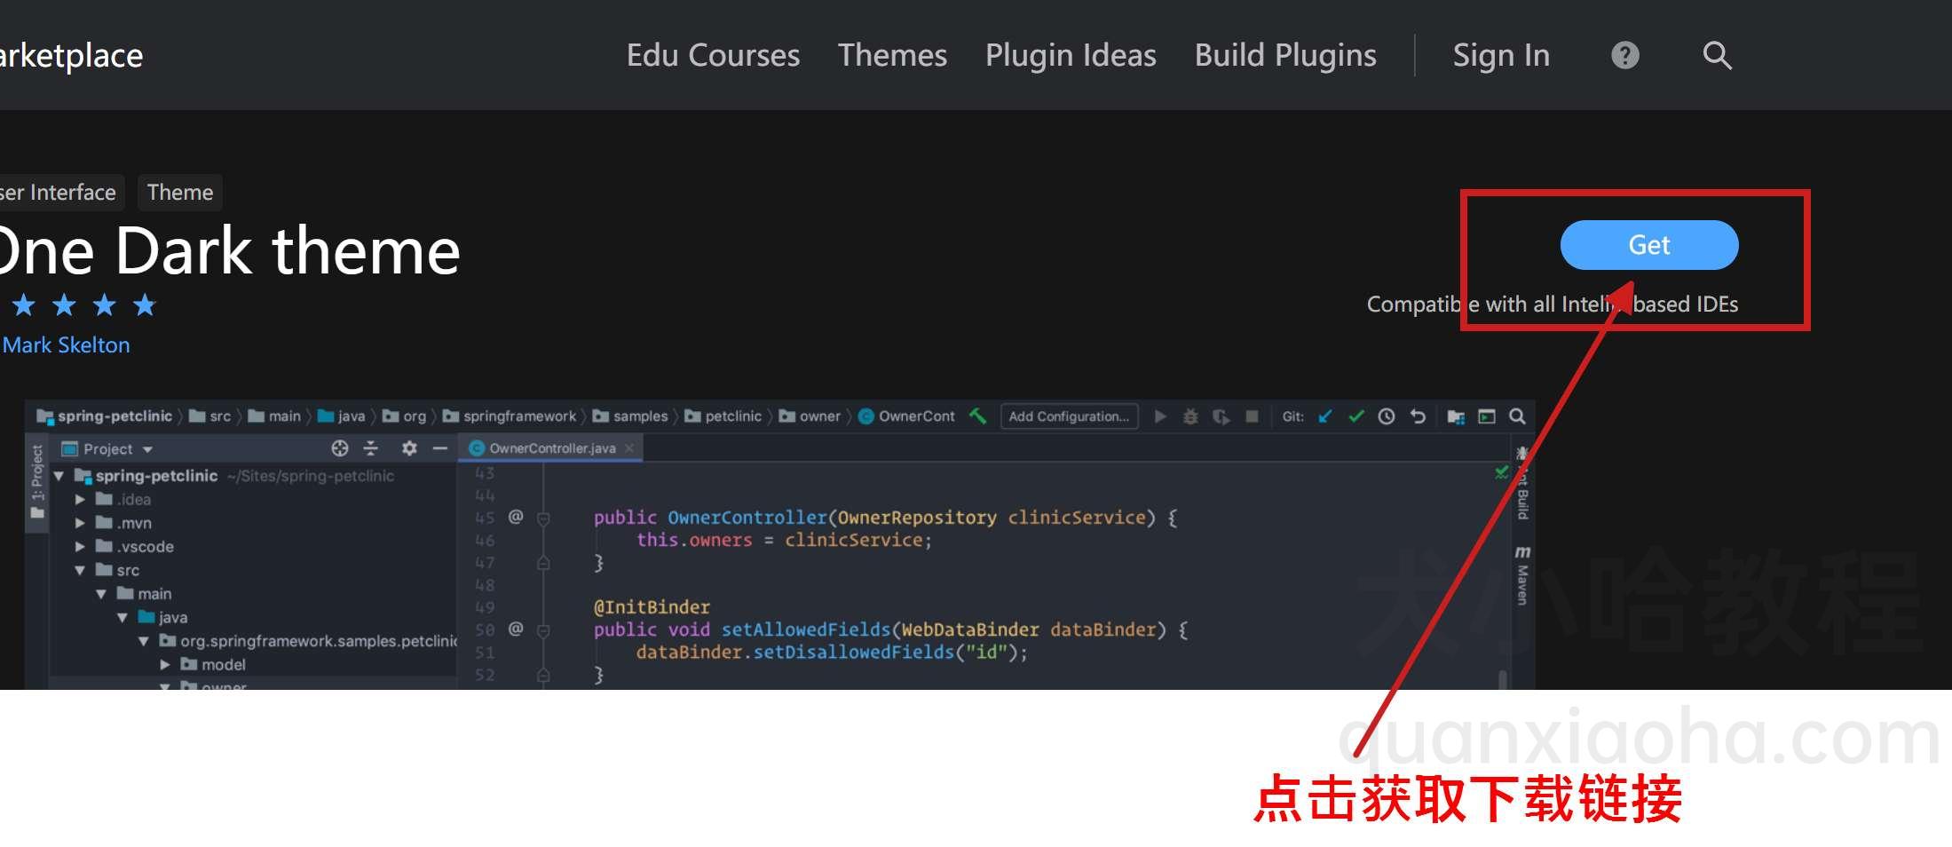Open Git history clock icon
Image resolution: width=1952 pixels, height=847 pixels.
pos(1387,416)
